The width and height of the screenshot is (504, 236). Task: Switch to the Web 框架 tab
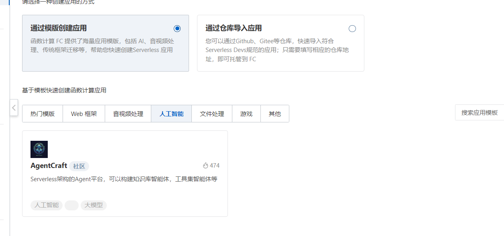coord(84,114)
